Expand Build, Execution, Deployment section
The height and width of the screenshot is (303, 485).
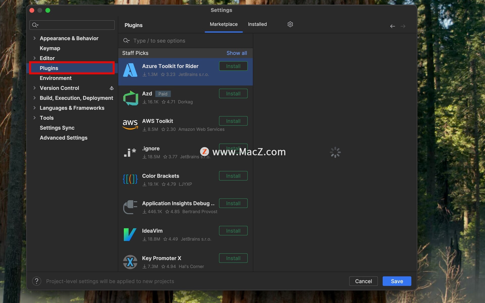(x=35, y=98)
